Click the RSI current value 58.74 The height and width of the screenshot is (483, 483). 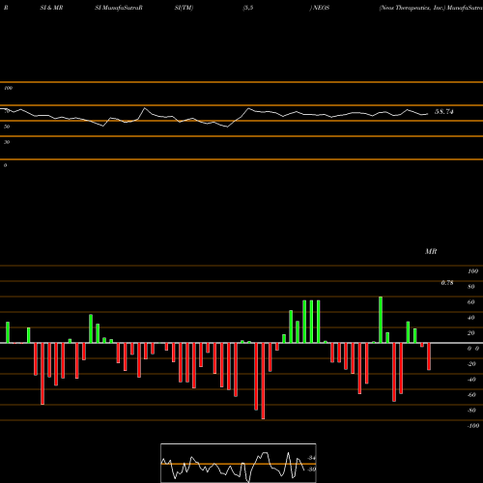coord(444,112)
